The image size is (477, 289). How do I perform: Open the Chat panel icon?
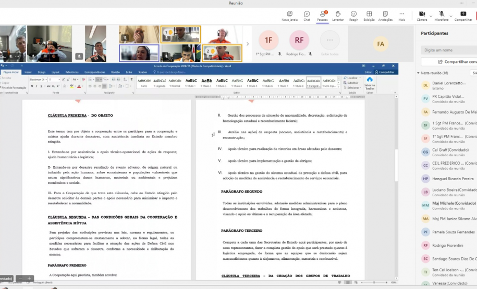pos(307,14)
